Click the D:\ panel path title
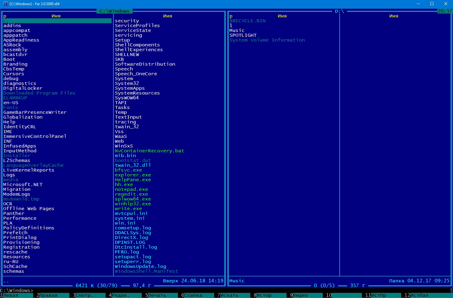Viewport: 453px width, 298px height. pyautogui.click(x=340, y=11)
